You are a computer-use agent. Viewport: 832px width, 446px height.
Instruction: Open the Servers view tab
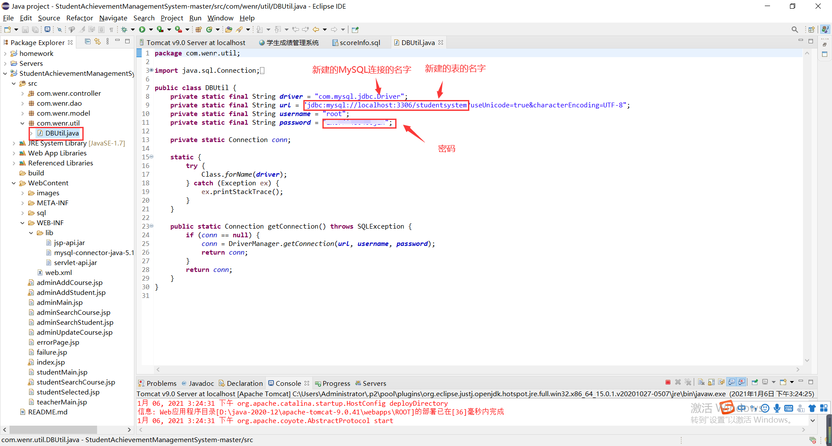[x=370, y=383]
